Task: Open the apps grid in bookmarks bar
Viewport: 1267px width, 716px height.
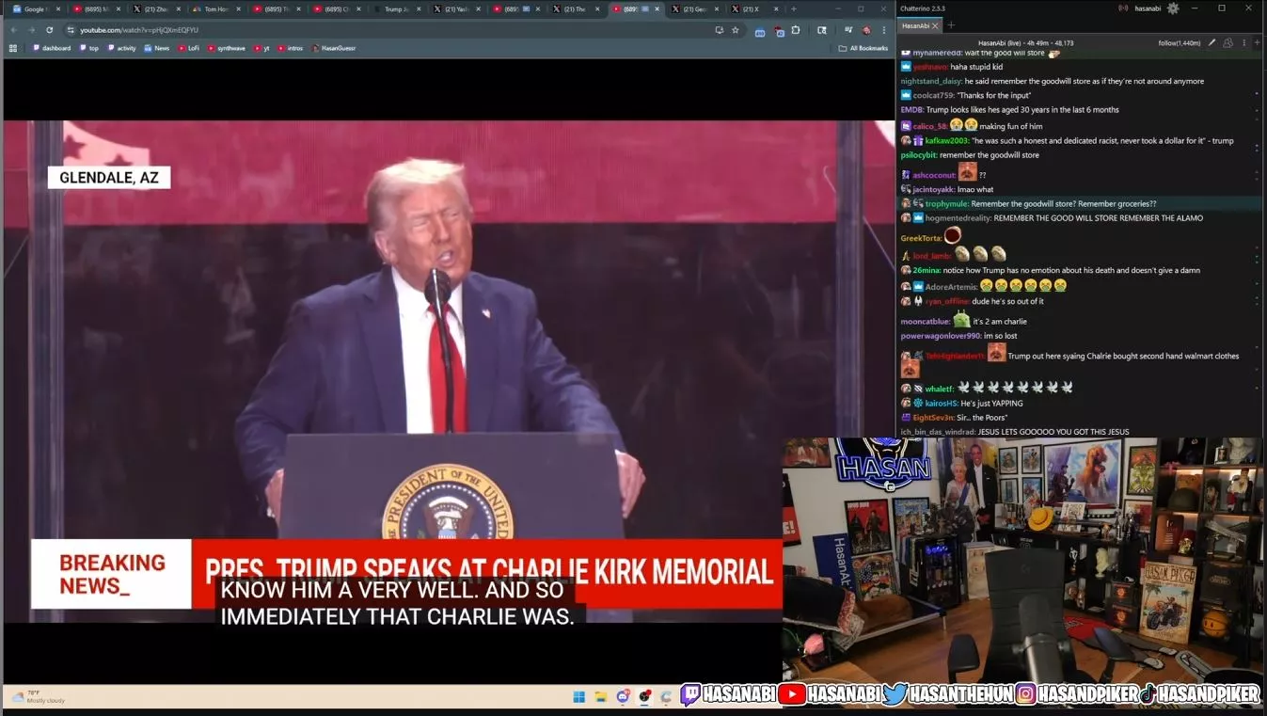Action: click(x=13, y=48)
